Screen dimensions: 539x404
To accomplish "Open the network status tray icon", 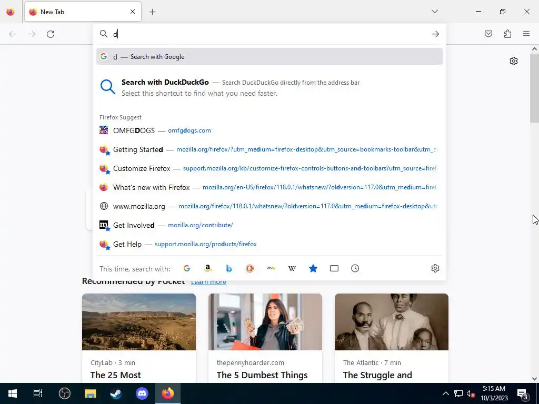I will (458, 393).
